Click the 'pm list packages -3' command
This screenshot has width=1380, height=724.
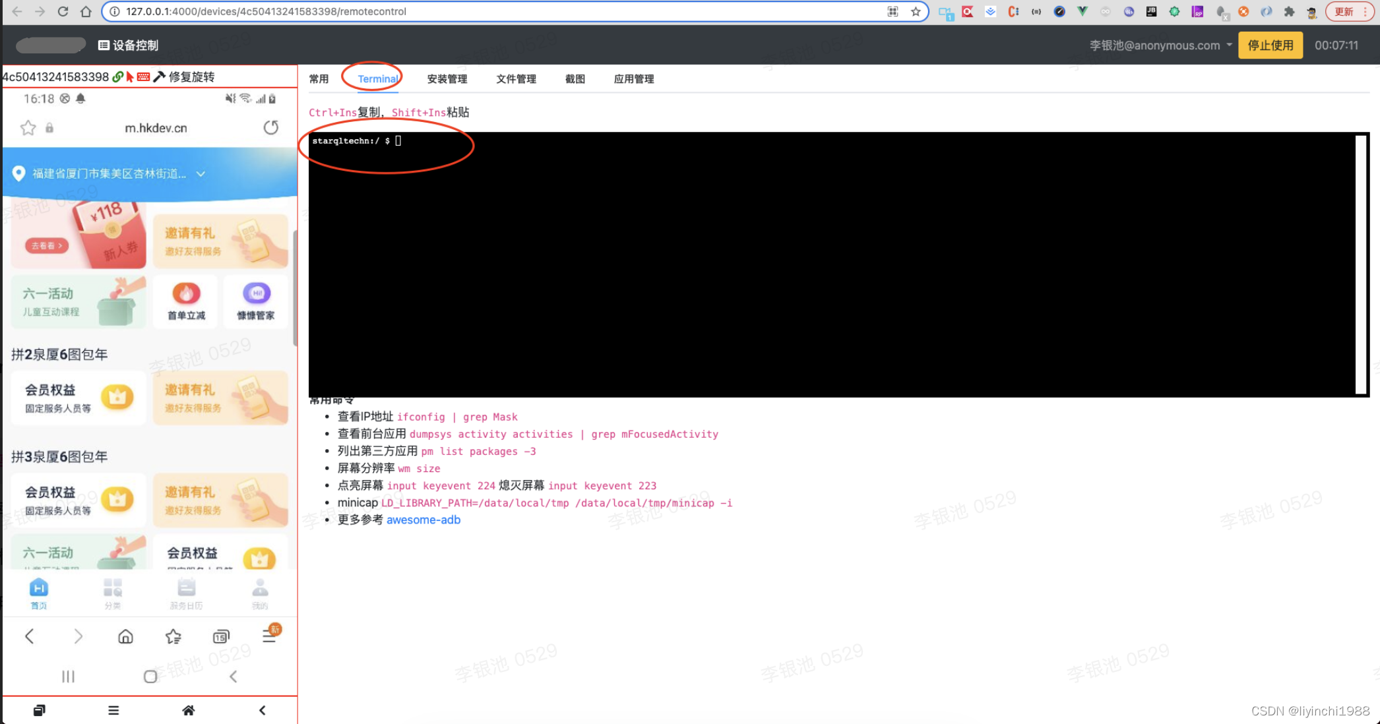coord(478,451)
